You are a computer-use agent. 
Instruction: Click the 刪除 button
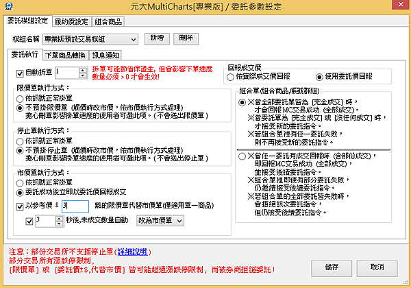[x=186, y=38]
